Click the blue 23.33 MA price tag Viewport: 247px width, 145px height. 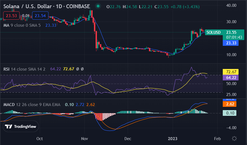[231, 43]
